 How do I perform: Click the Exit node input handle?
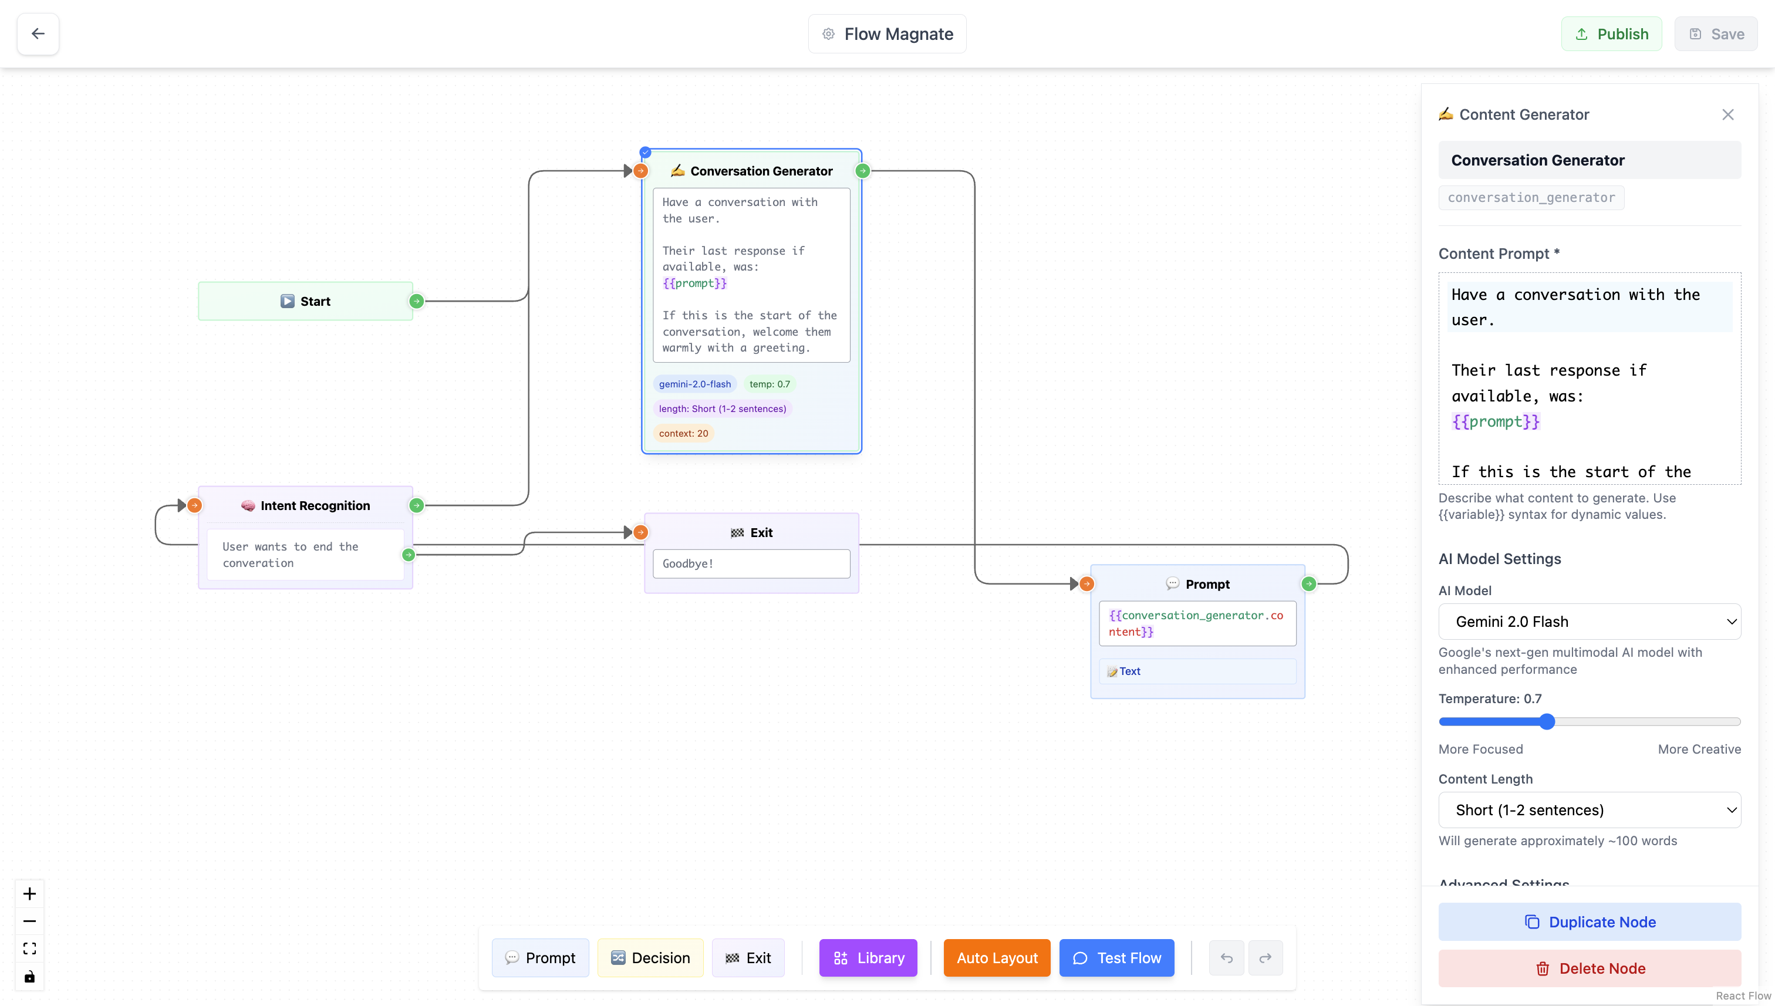[640, 533]
